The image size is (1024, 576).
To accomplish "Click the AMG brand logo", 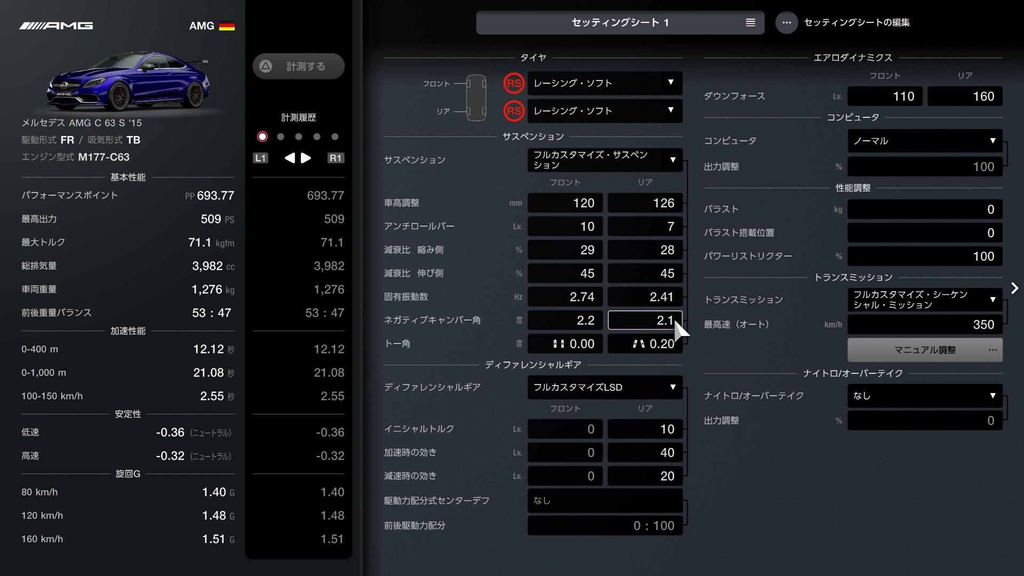I will point(56,26).
